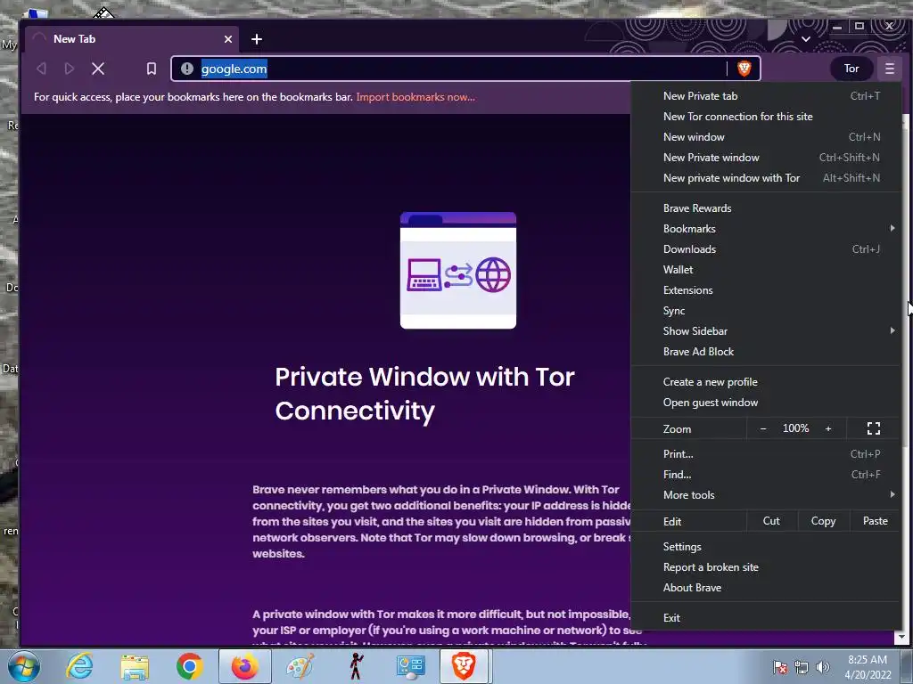913x684 pixels.
Task: Increase zoom with the plus button
Action: click(828, 428)
